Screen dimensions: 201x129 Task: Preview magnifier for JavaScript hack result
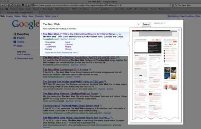coord(112,118)
